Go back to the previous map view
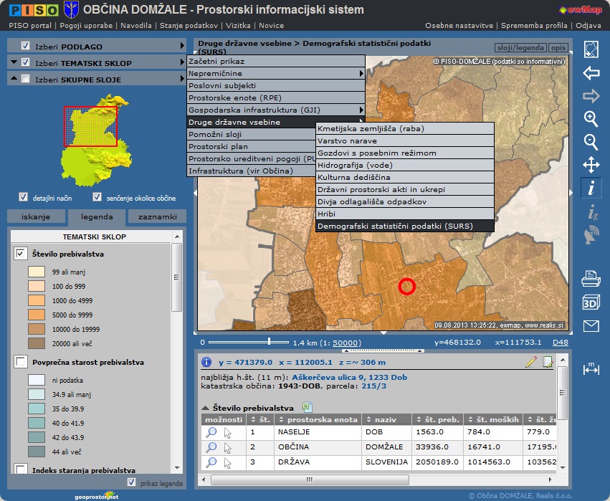Screen dimensions: 610x501 [591, 73]
